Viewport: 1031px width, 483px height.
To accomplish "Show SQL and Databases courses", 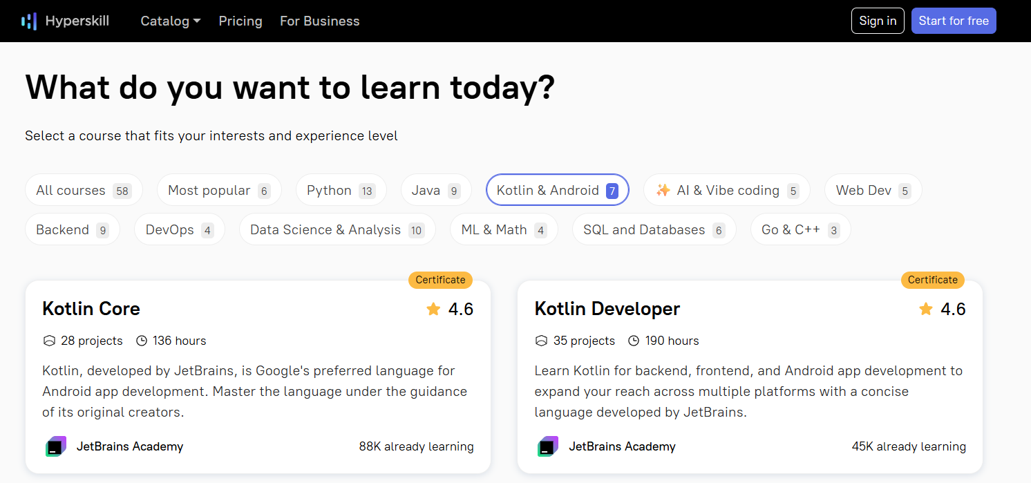I will (654, 229).
